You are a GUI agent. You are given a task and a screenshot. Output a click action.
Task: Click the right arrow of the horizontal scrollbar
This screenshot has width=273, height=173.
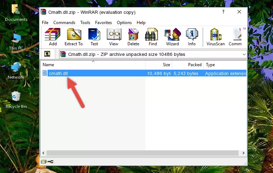tap(244, 153)
